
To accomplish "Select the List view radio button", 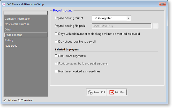I will (x=5, y=100).
